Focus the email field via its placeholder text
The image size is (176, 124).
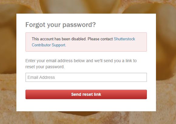click(41, 77)
